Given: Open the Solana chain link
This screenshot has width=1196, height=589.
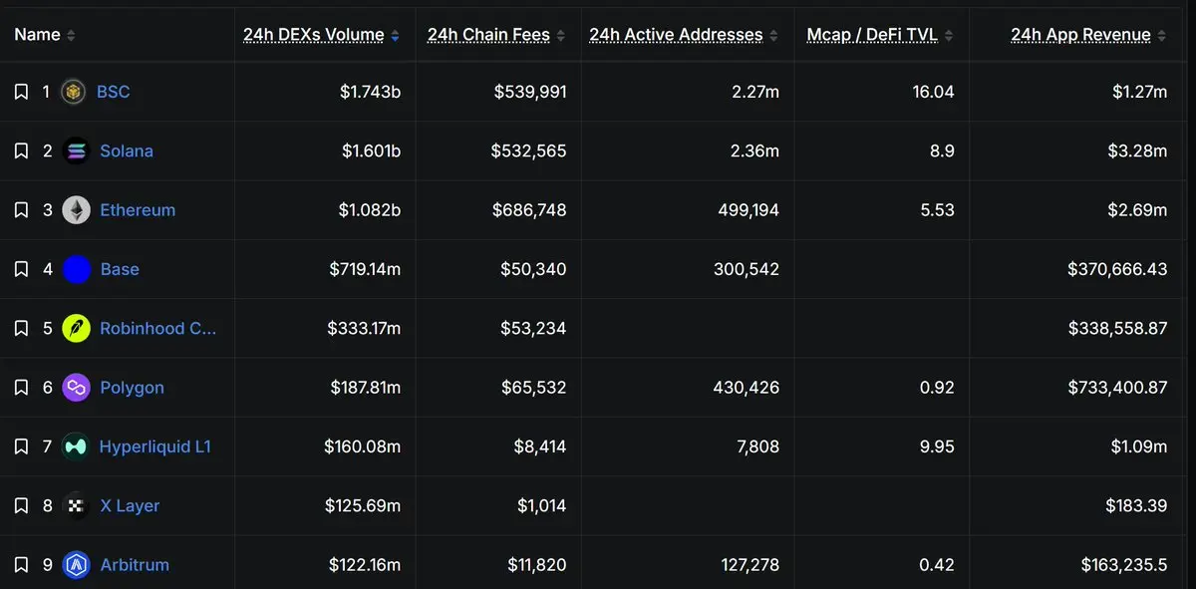Looking at the screenshot, I should point(127,151).
